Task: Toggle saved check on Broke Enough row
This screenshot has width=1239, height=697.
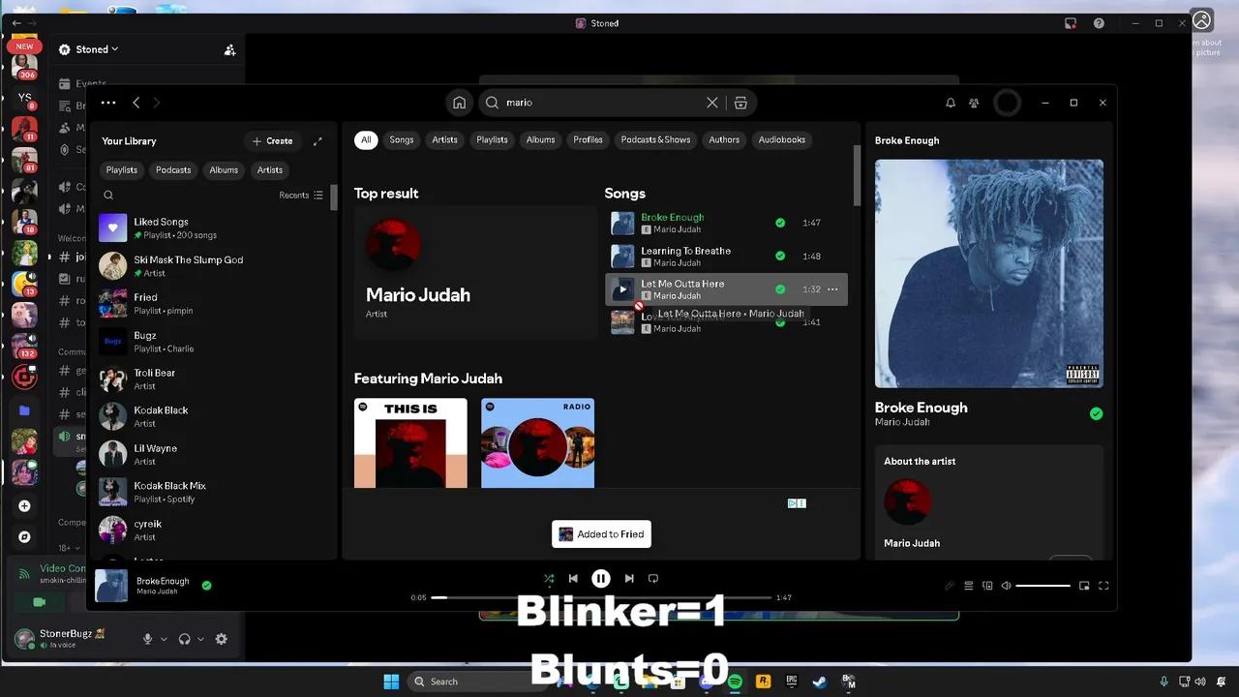Action: pos(780,223)
